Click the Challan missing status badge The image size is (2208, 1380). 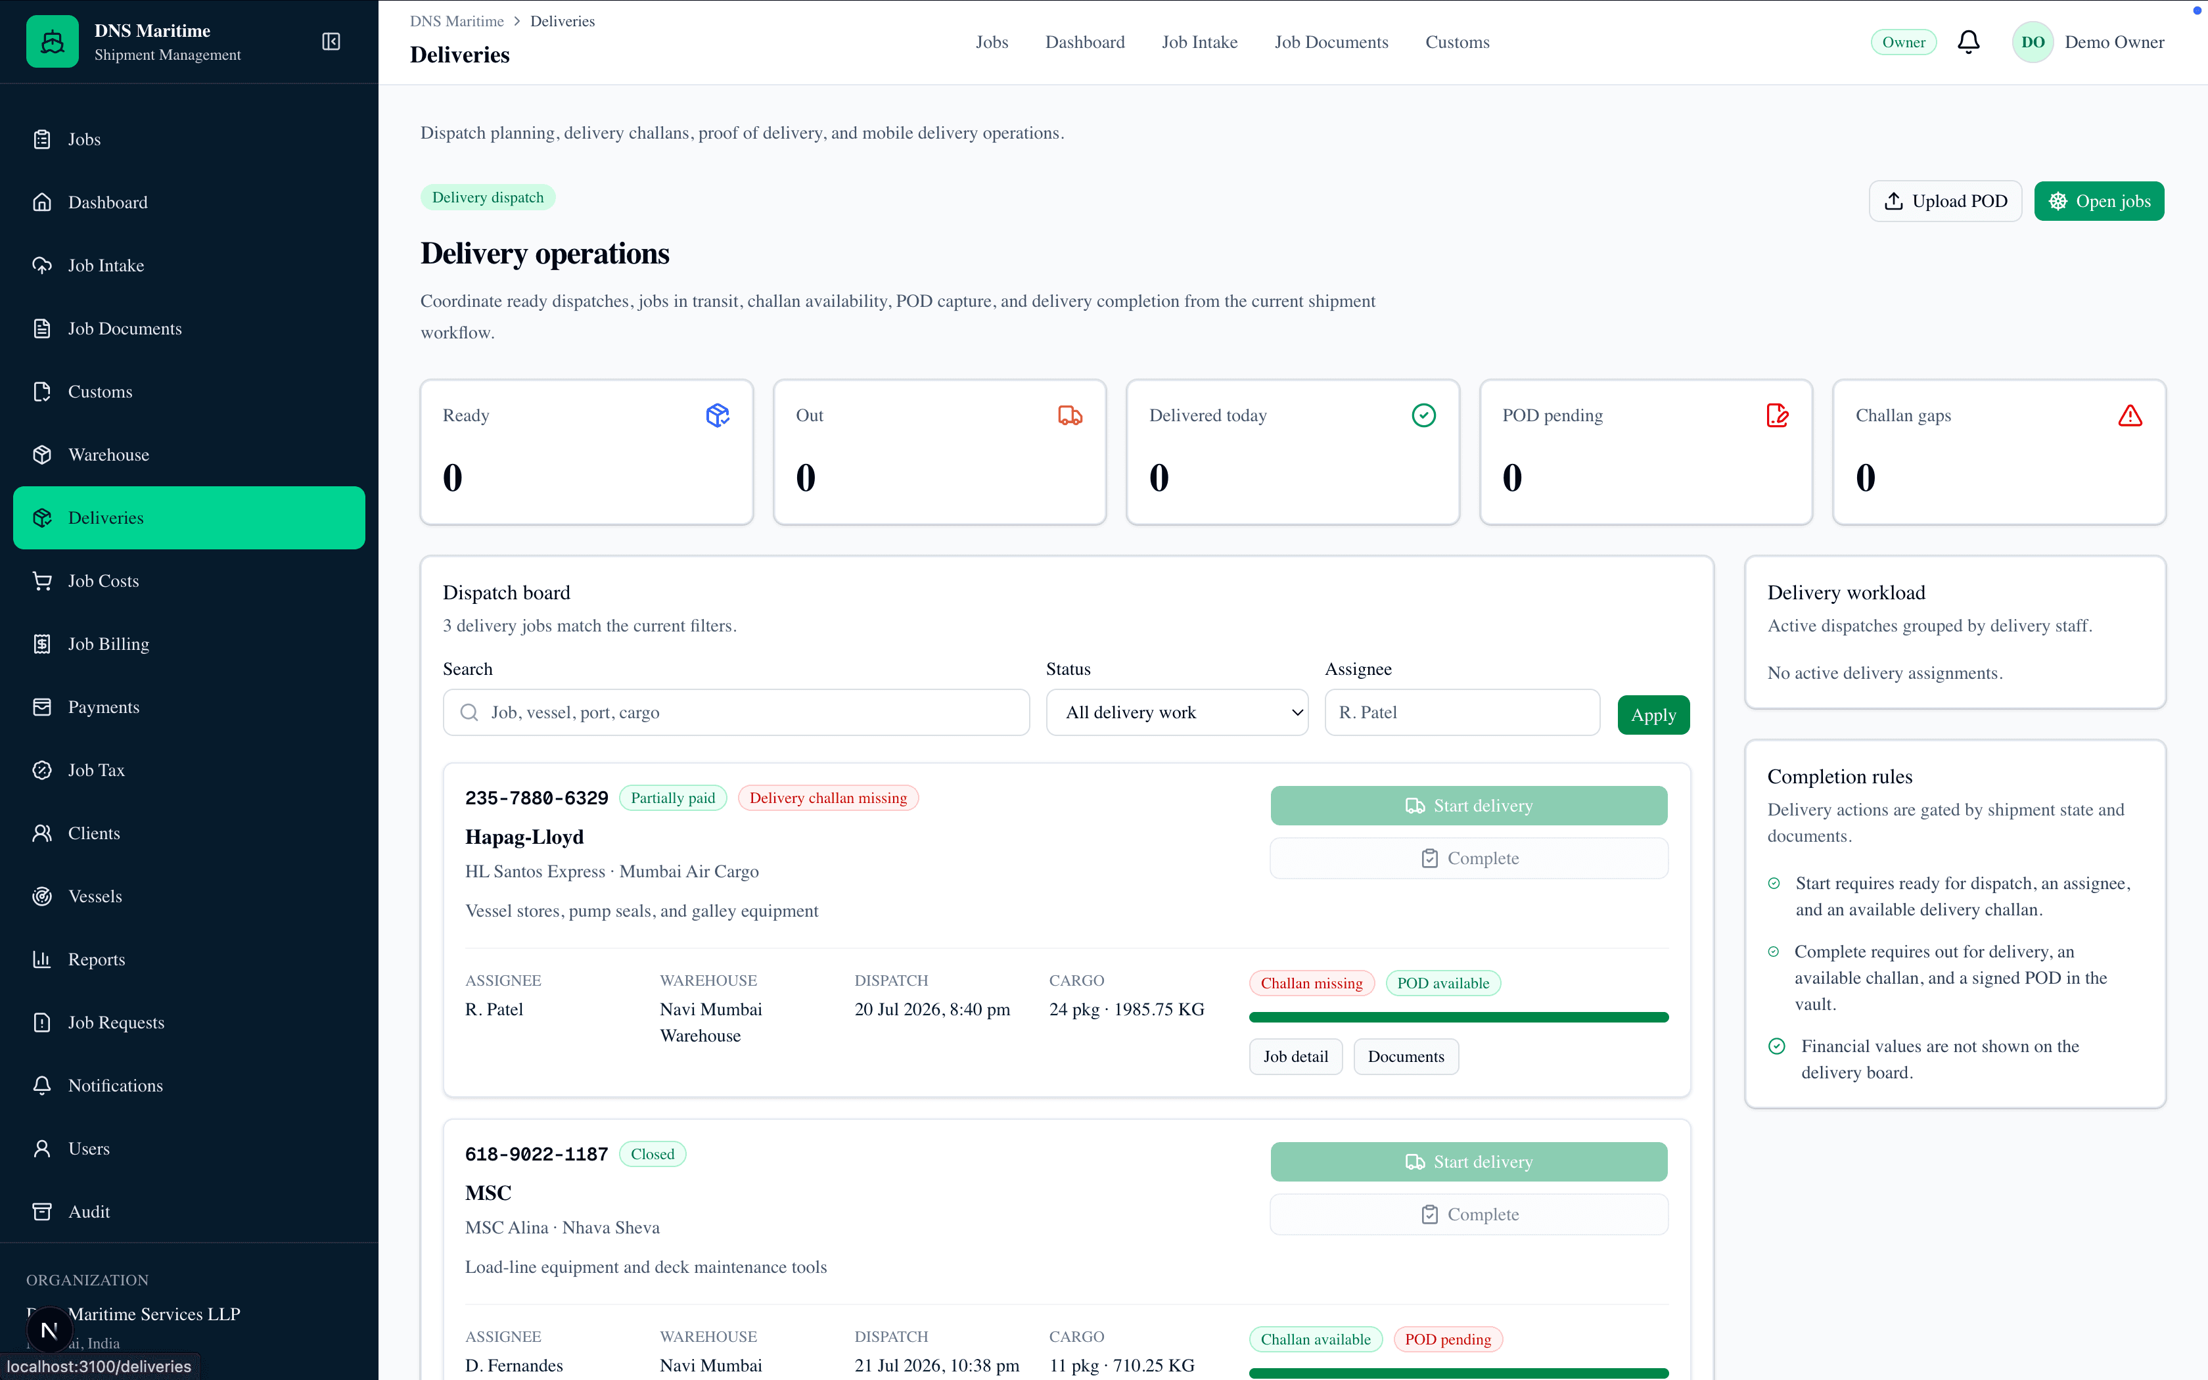tap(1311, 984)
